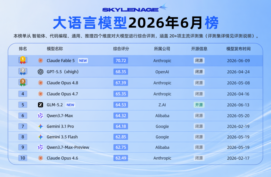
Task: Click the 所属公司 column header
Action: coord(162,49)
